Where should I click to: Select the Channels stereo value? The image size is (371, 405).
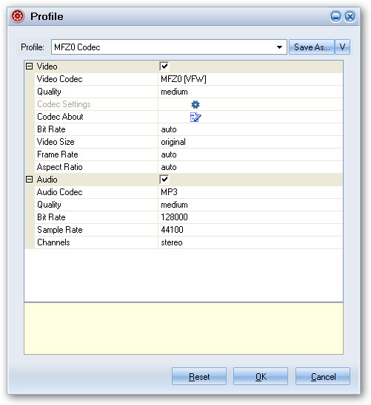click(x=250, y=242)
